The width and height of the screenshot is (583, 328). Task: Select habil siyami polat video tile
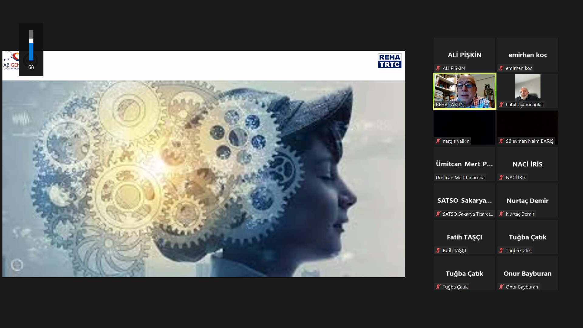point(527,88)
